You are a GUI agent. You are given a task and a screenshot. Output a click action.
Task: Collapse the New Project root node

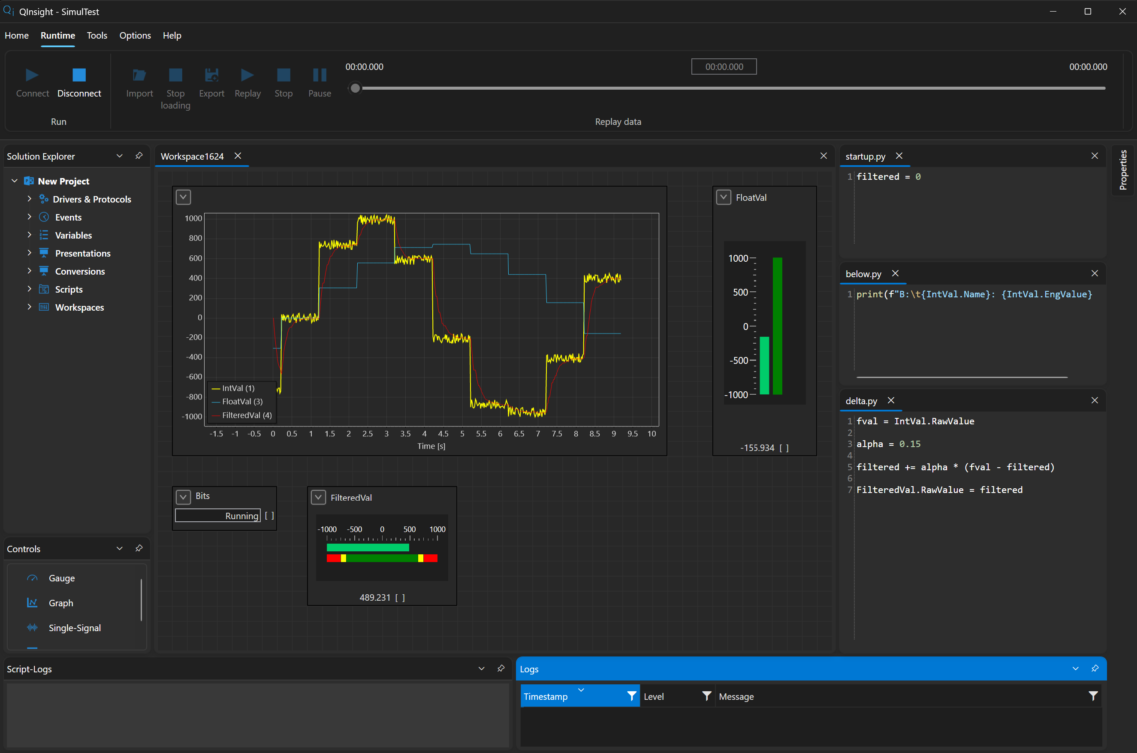click(x=15, y=181)
